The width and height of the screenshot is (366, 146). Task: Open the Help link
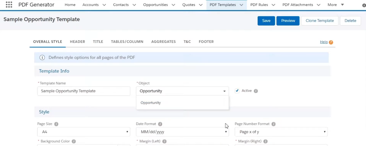click(324, 42)
